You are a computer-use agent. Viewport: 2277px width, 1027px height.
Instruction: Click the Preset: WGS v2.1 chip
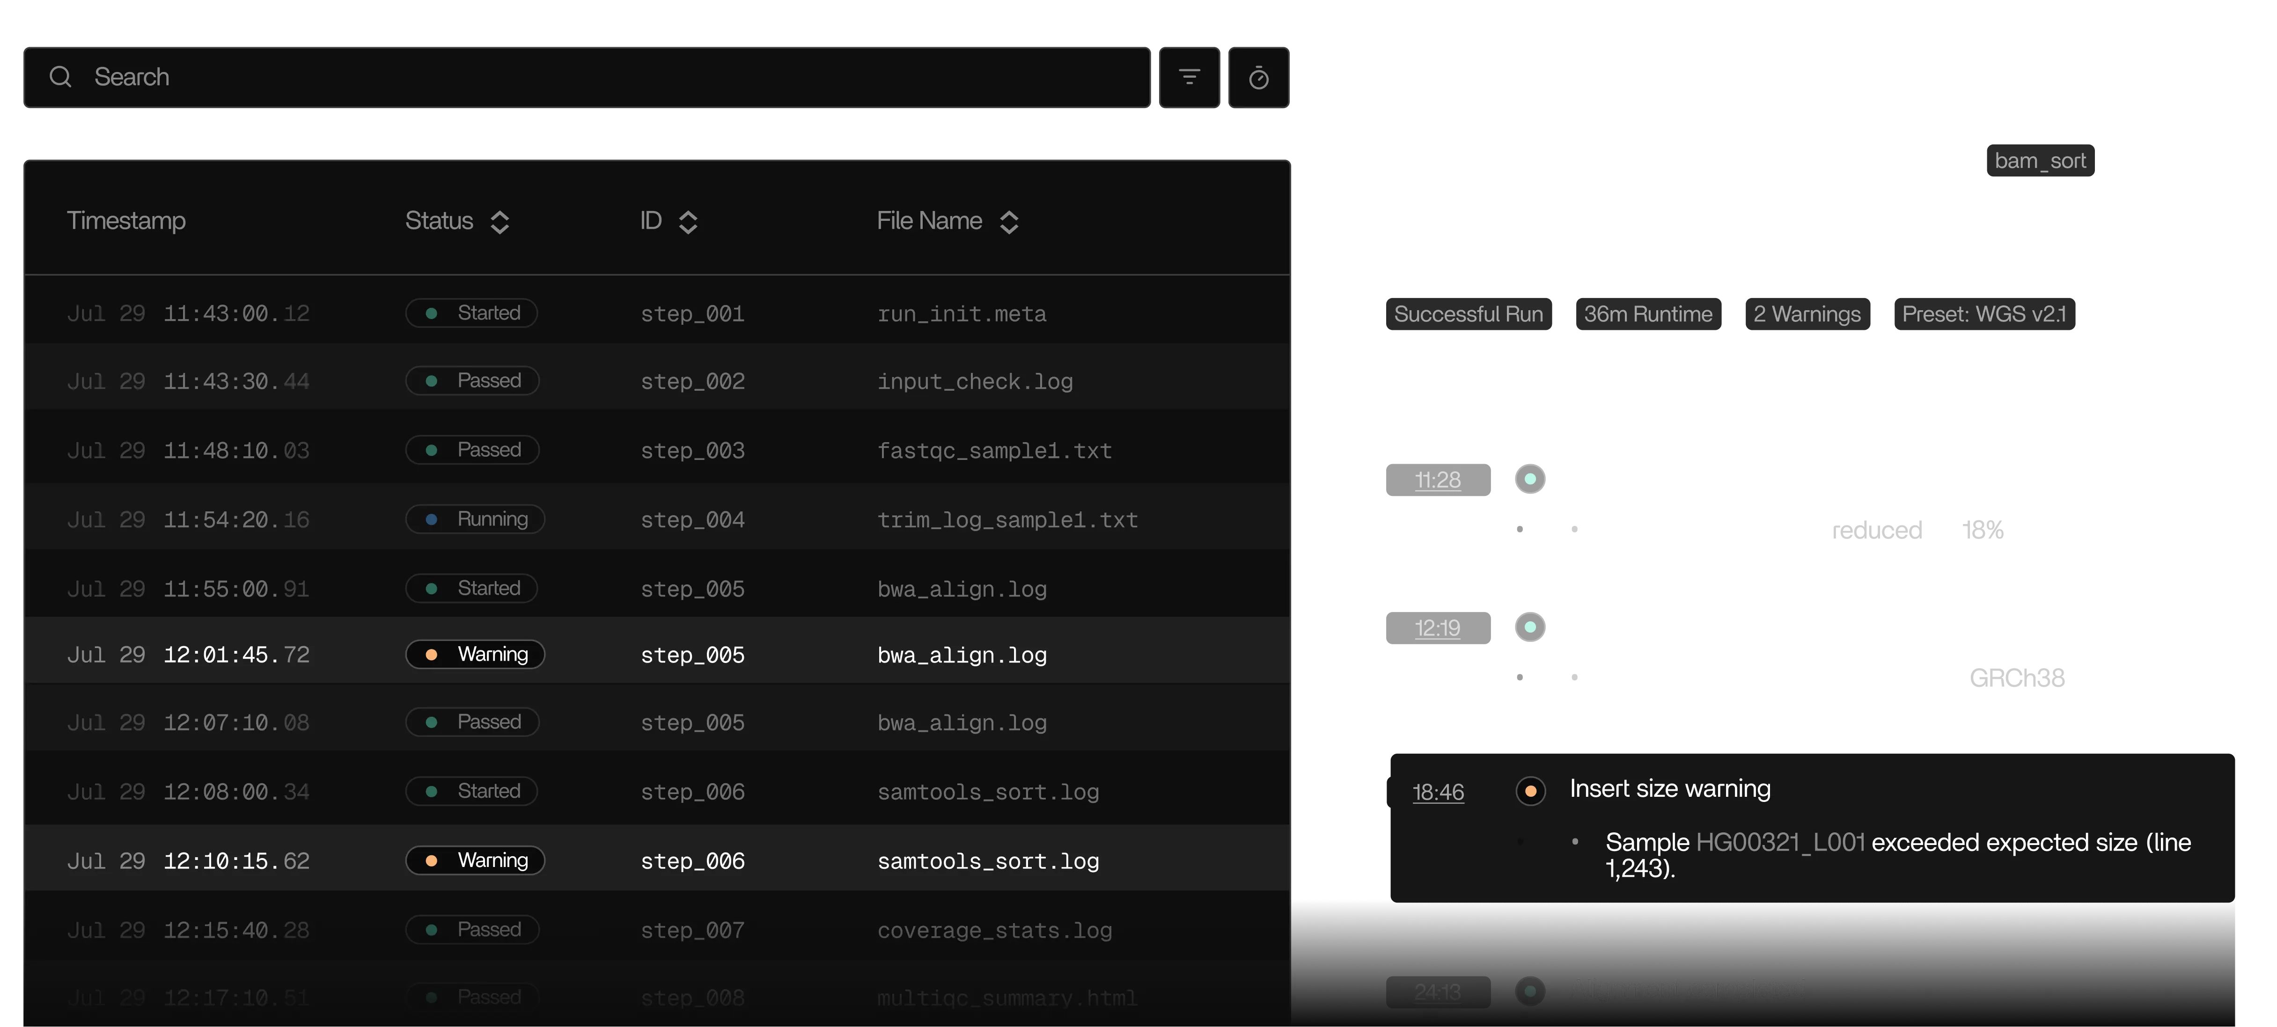pos(1984,314)
